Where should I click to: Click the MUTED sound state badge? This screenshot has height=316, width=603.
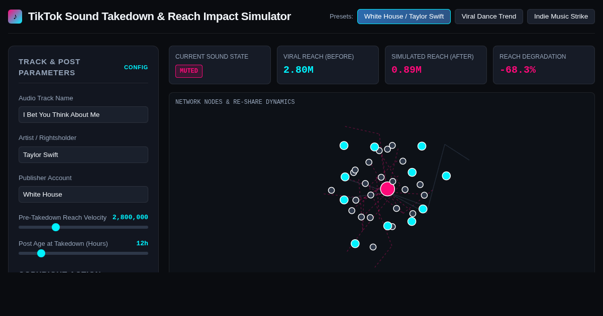point(189,71)
